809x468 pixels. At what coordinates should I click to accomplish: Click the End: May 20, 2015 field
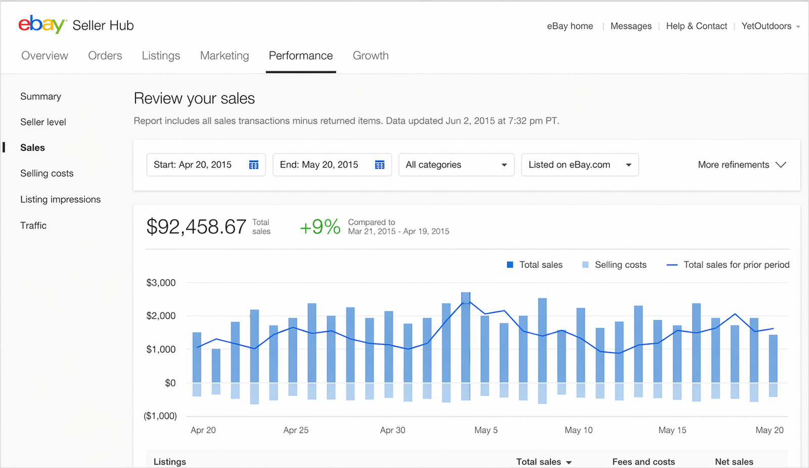click(332, 165)
